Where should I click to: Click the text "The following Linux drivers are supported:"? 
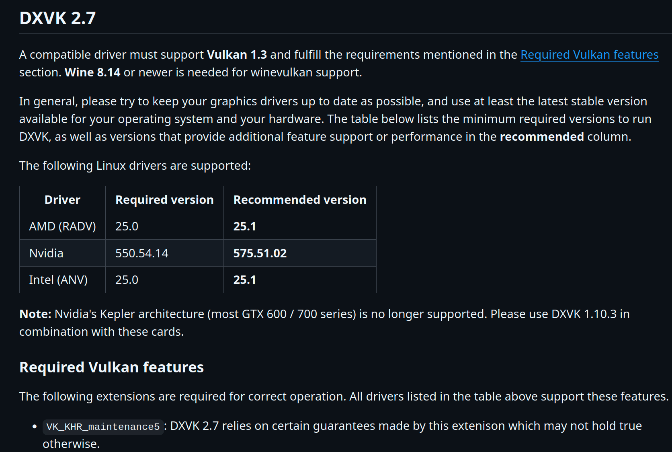click(x=135, y=166)
